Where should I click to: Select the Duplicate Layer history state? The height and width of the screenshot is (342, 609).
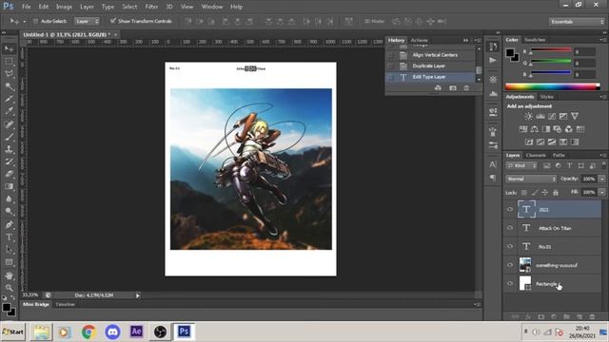(430, 66)
